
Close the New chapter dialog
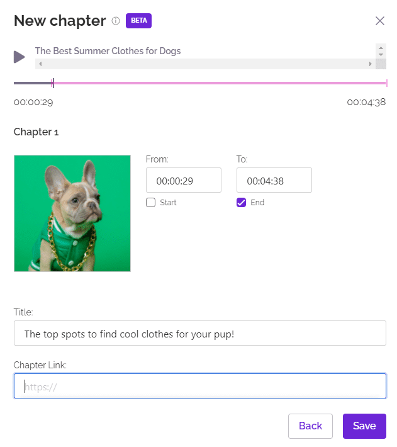380,21
